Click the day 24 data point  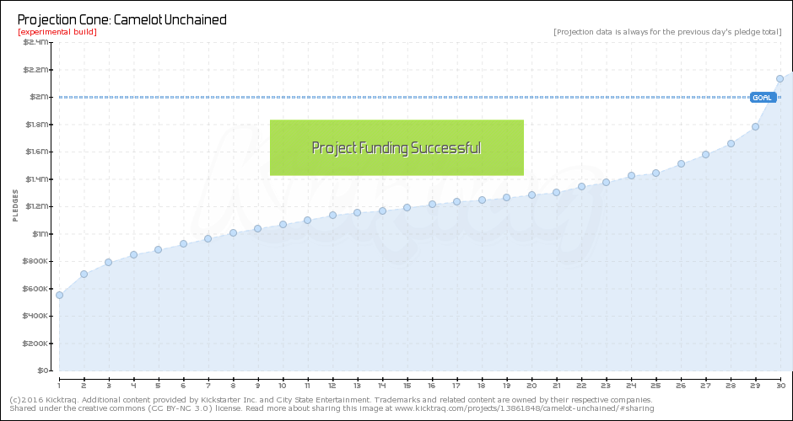click(x=631, y=176)
